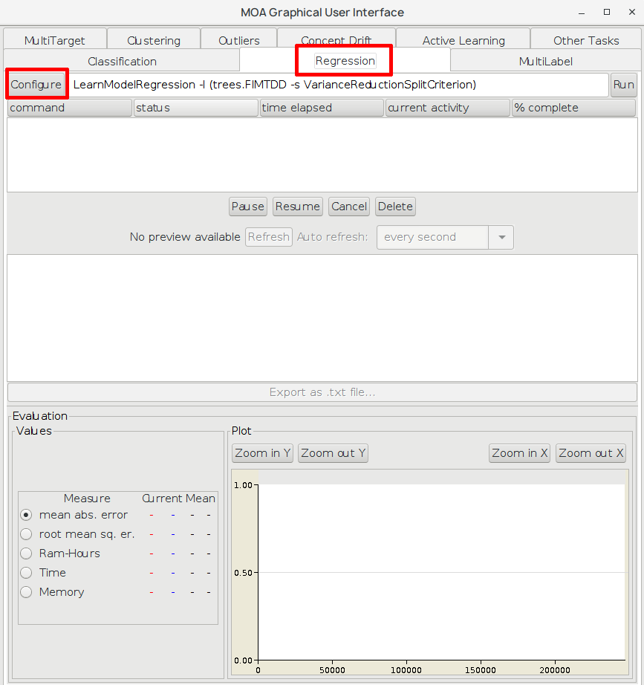Image resolution: width=644 pixels, height=685 pixels.
Task: Open the Active Learning tab
Action: [x=463, y=41]
